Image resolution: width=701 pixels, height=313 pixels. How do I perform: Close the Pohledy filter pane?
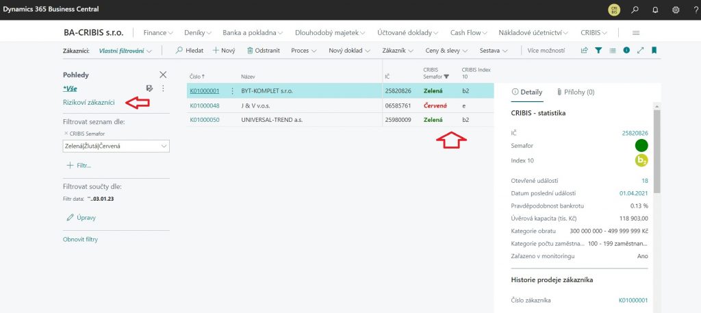click(163, 75)
